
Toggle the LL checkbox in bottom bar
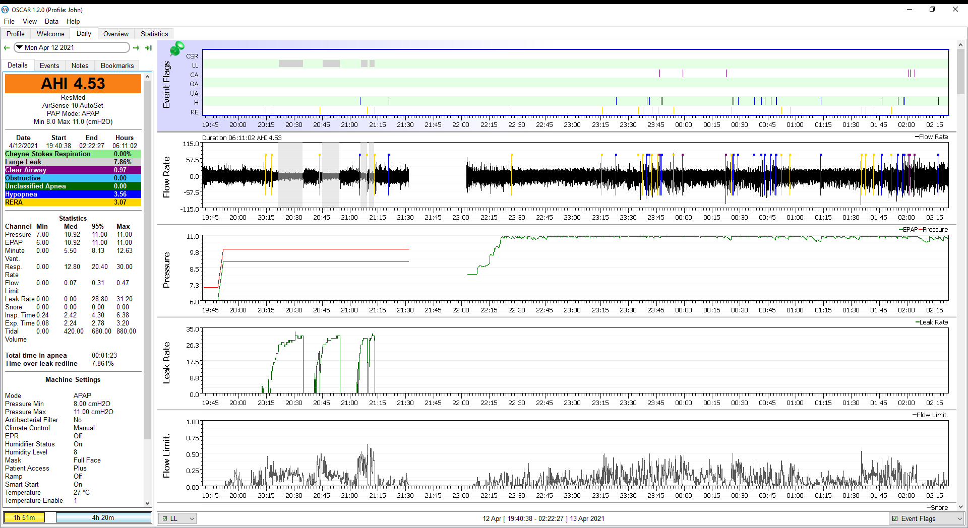pyautogui.click(x=165, y=518)
